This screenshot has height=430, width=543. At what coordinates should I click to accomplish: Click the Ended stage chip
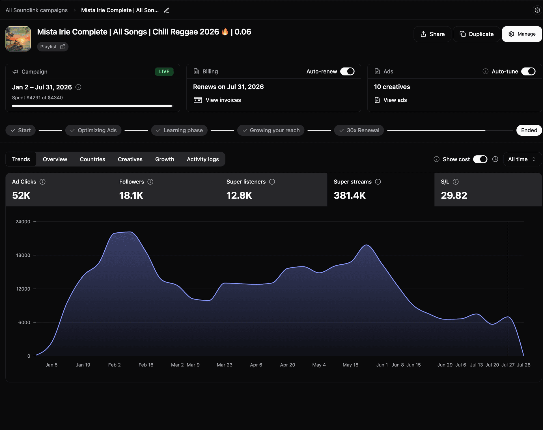(529, 130)
